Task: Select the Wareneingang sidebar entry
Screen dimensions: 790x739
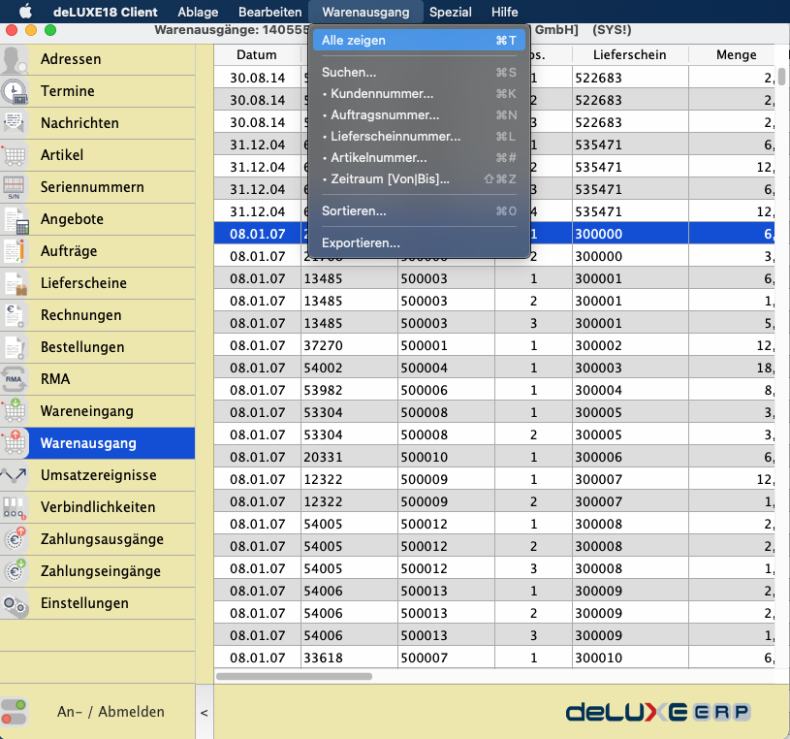Action: tap(97, 412)
